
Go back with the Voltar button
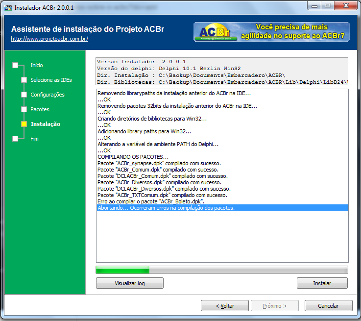pos(225,306)
